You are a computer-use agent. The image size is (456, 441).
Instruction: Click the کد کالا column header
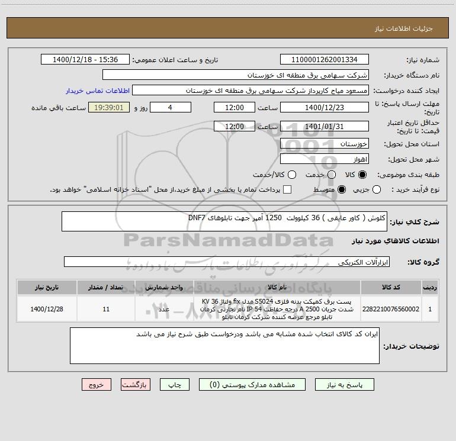pos(391,287)
